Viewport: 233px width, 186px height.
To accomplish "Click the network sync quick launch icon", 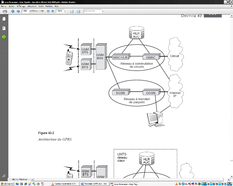I will click(34, 184).
